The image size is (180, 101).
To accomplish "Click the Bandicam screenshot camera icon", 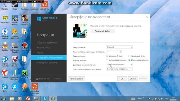I will coord(35,1).
